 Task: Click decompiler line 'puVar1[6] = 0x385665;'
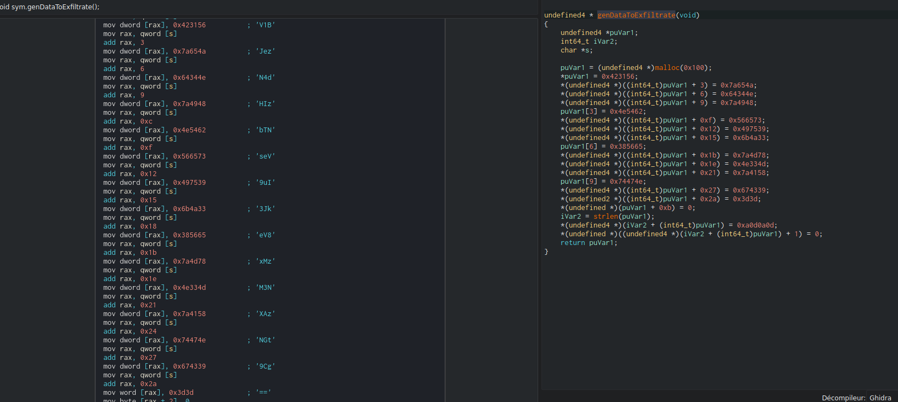[603, 147]
